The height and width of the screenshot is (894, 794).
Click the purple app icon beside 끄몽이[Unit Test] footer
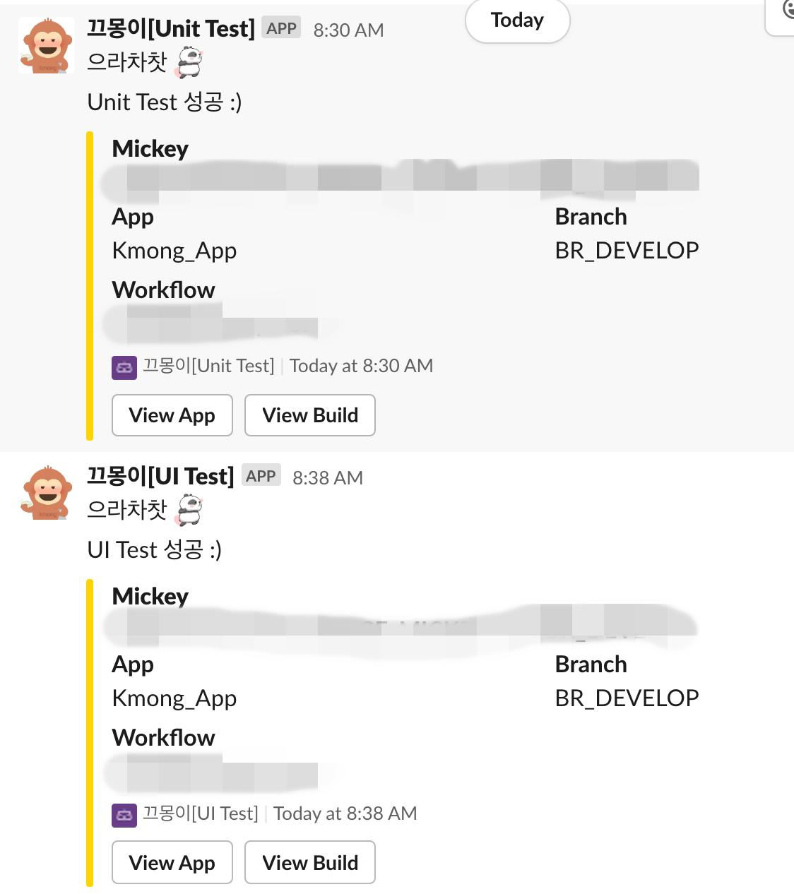pyautogui.click(x=124, y=368)
